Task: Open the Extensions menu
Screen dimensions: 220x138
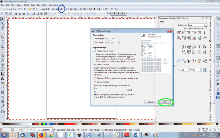Action: coord(53,5)
